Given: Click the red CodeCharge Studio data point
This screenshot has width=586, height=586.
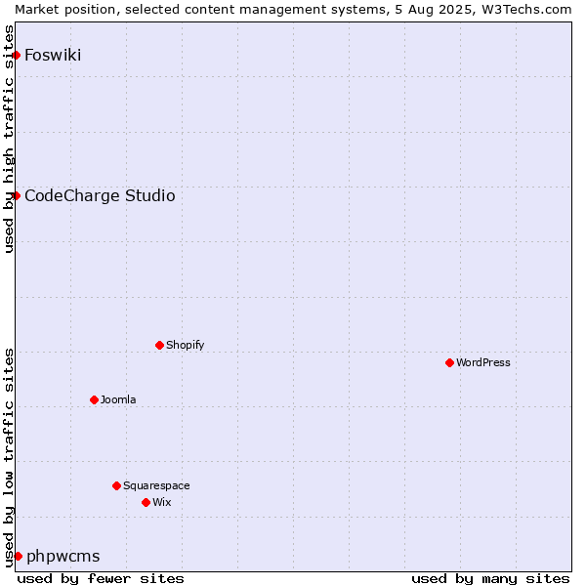Looking at the screenshot, I should coord(16,196).
